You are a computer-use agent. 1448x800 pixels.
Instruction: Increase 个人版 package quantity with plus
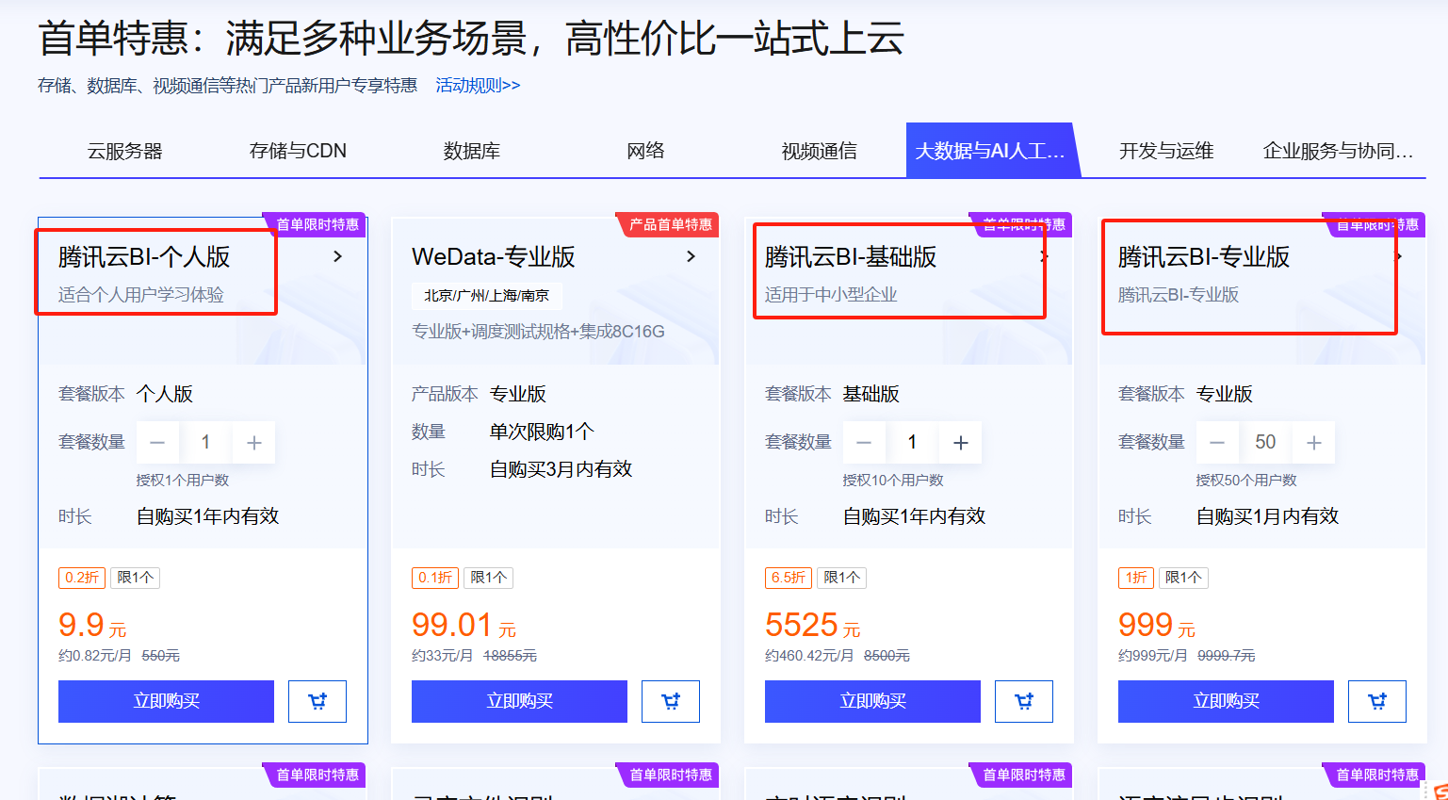tap(254, 443)
